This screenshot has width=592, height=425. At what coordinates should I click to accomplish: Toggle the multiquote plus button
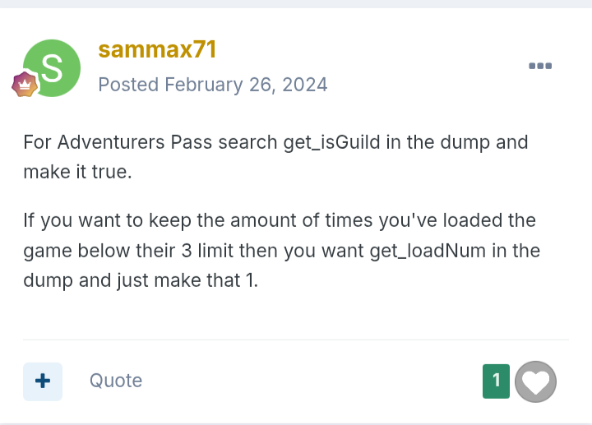43,381
